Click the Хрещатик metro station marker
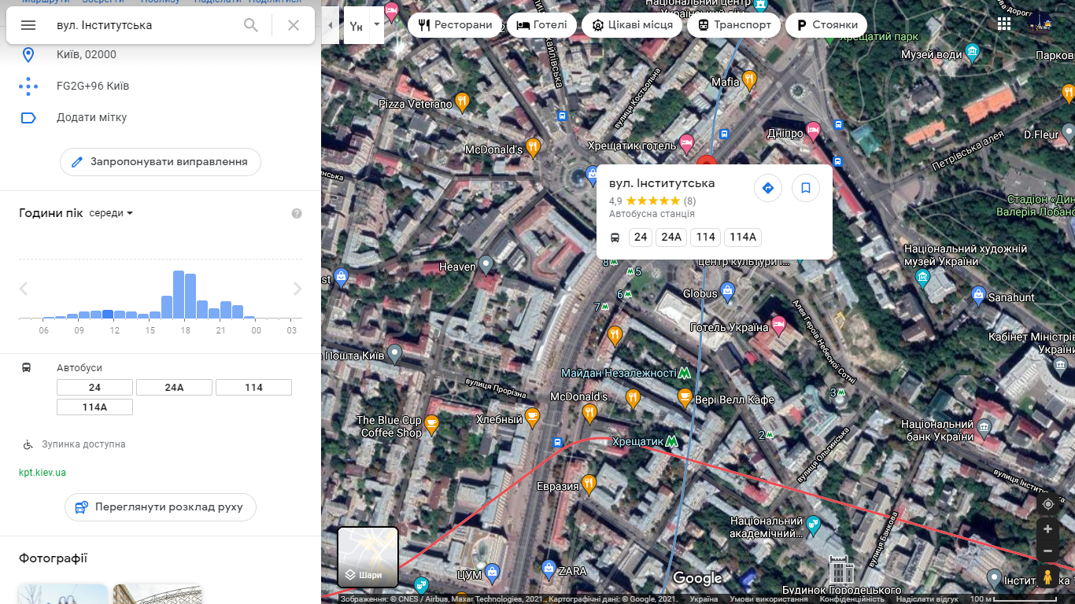This screenshot has height=604, width=1075. (670, 441)
